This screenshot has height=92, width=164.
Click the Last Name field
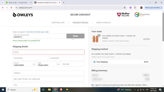pos(67,58)
